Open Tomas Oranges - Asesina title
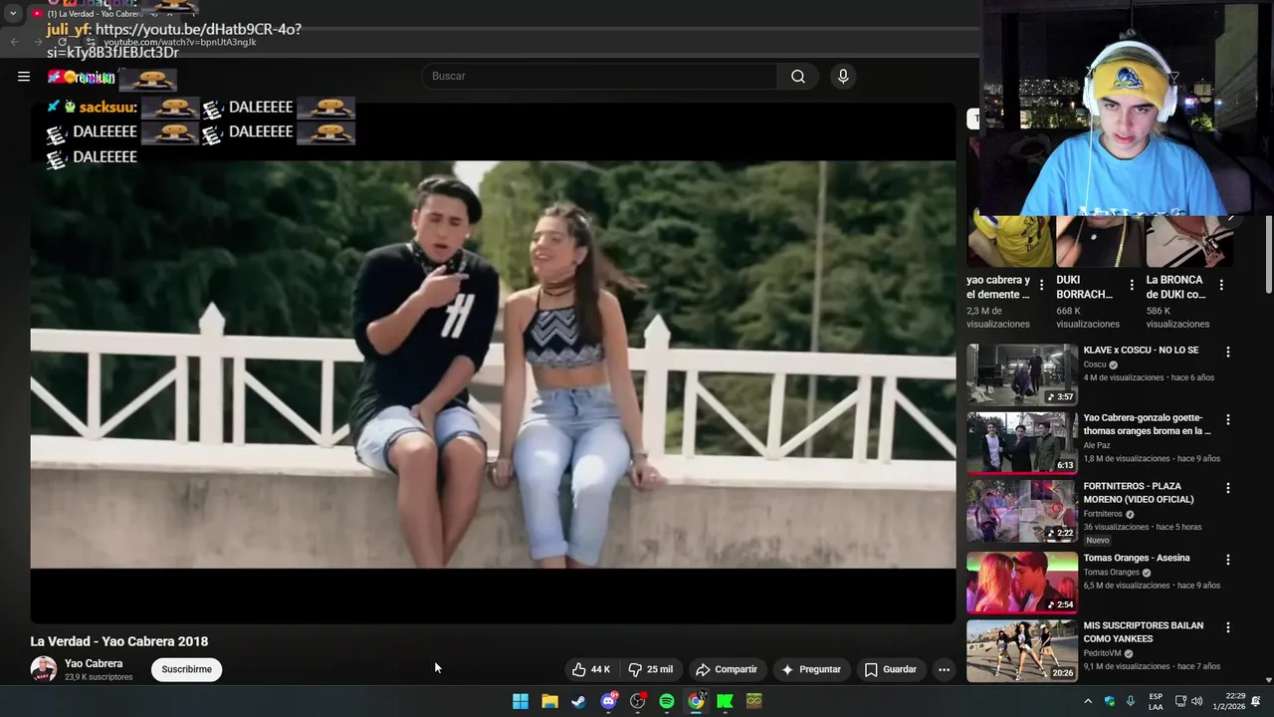The height and width of the screenshot is (717, 1274). (1137, 558)
